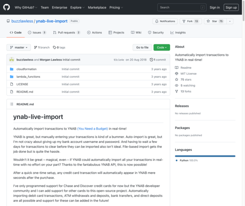Click the history clock icon beside 1 commit

[x=151, y=60]
